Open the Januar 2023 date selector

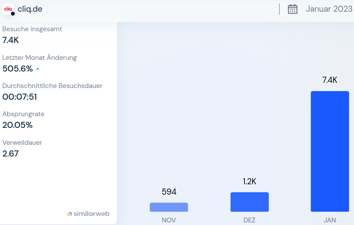pyautogui.click(x=329, y=9)
